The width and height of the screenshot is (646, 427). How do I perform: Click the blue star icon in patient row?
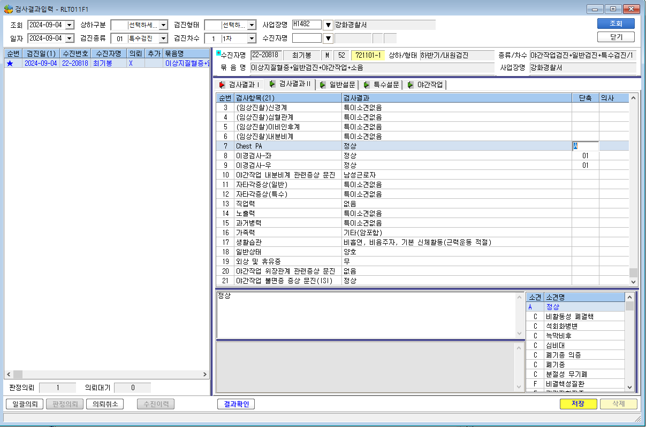[x=10, y=63]
